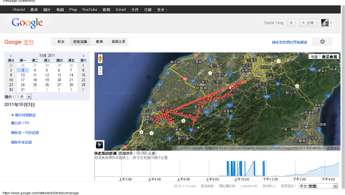The height and width of the screenshot is (195, 345).
Task: Select October 22 in the calendar
Action: pos(84,80)
